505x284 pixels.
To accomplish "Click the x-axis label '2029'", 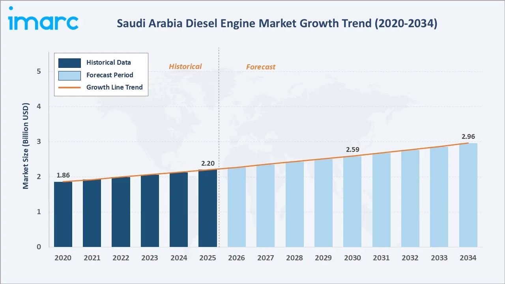I will tap(324, 258).
